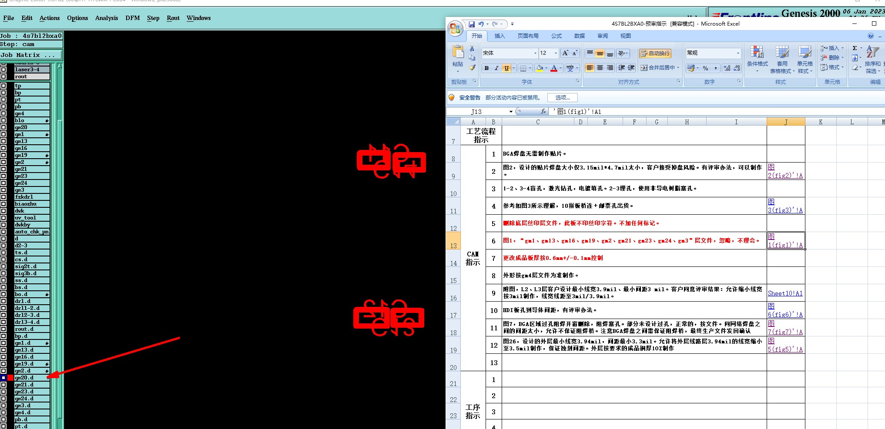885x429 pixels.
Task: Open Genesis DFM menu
Action: (133, 18)
